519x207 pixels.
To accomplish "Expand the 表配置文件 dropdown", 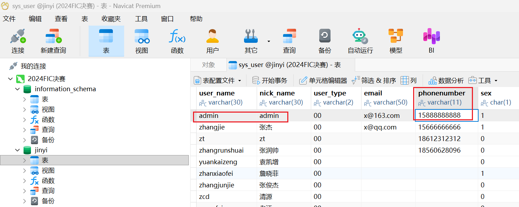I will pyautogui.click(x=240, y=81).
